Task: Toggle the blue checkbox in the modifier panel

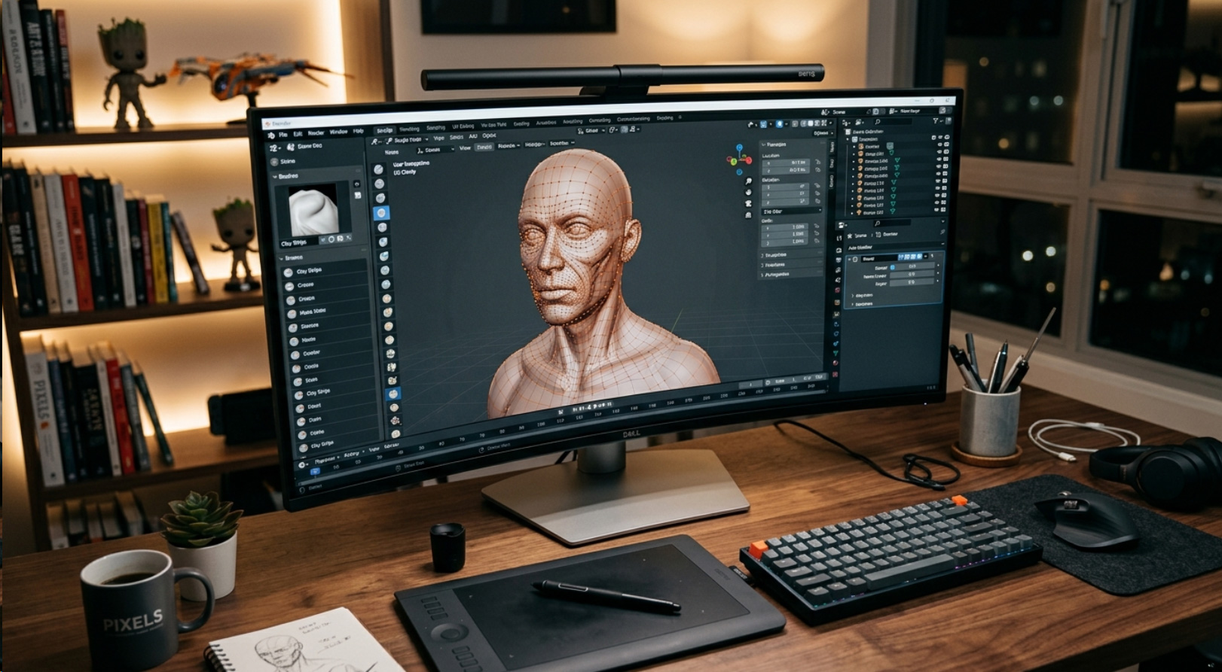Action: coord(892,267)
